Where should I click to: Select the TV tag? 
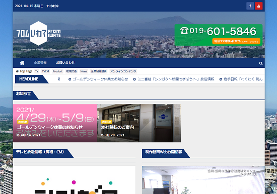pyautogui.click(x=37, y=71)
